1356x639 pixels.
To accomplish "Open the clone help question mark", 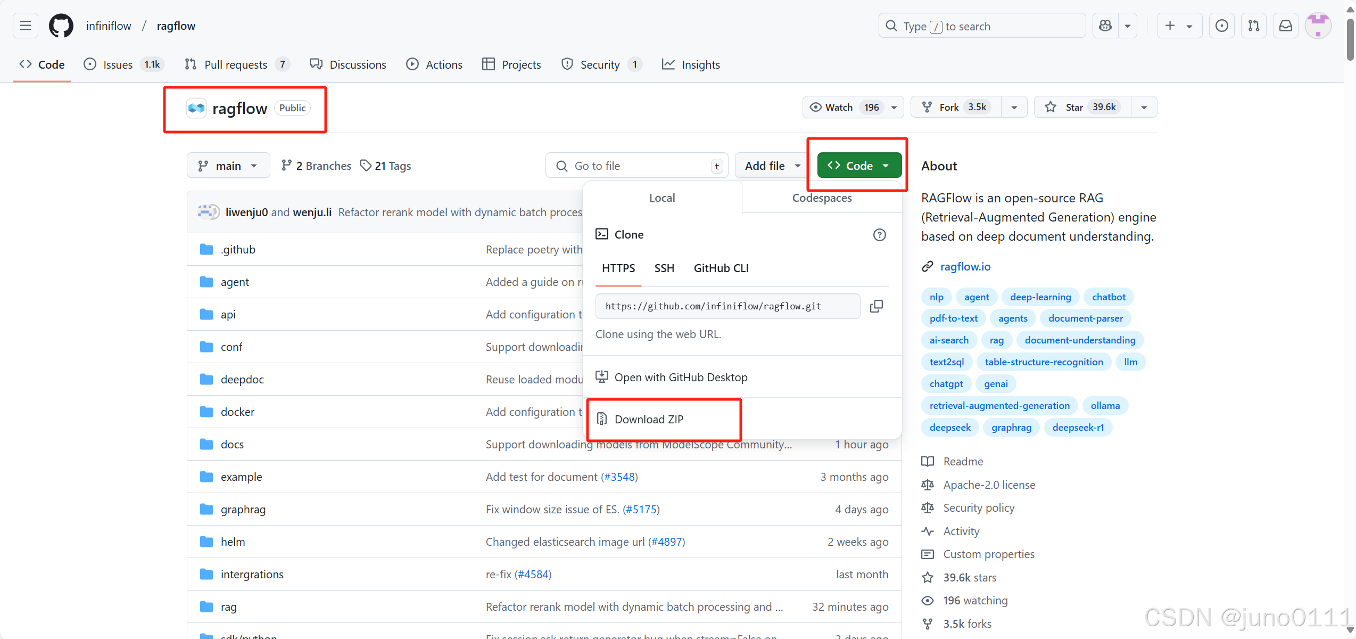I will click(x=879, y=234).
